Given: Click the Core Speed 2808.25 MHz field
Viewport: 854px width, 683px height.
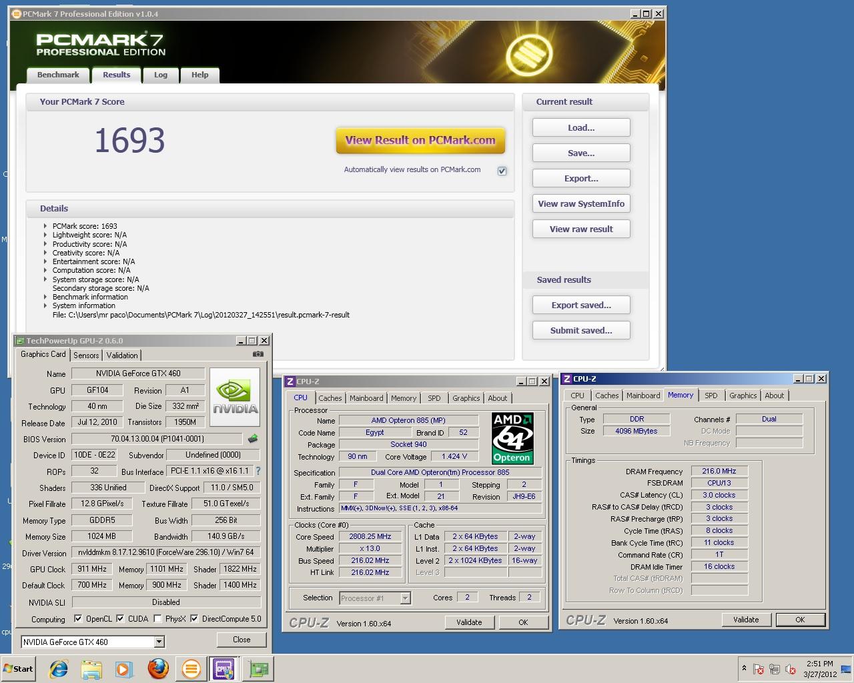Looking at the screenshot, I should pyautogui.click(x=370, y=536).
